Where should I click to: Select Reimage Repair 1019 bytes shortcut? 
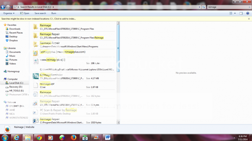coord(74,120)
